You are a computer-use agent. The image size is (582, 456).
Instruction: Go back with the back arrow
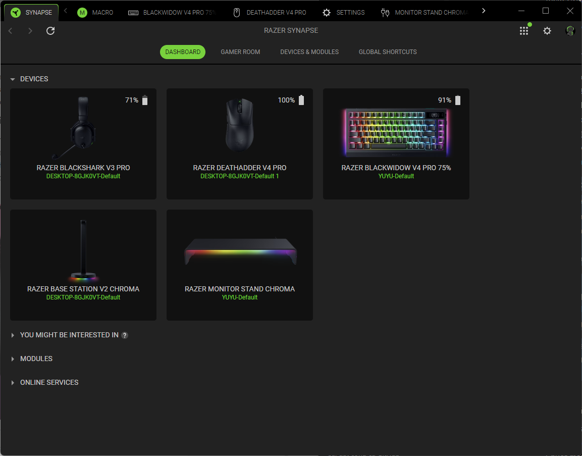(11, 31)
